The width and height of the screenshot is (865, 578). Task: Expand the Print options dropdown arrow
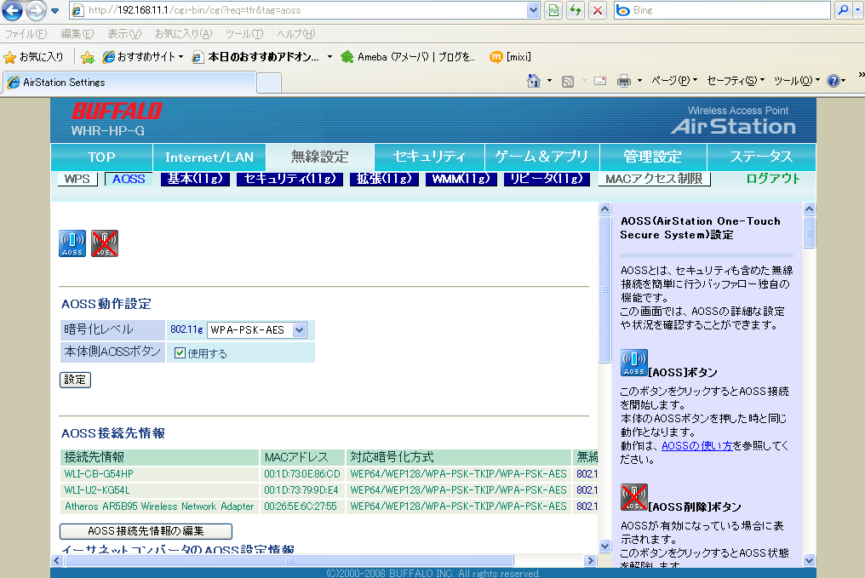tap(639, 81)
